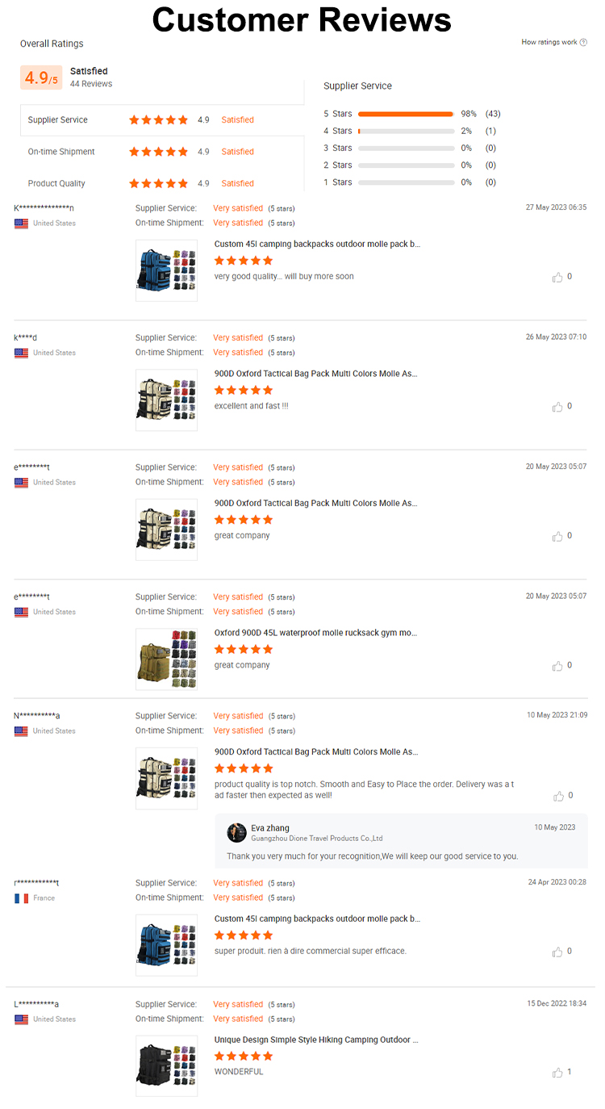Screen dimensions: 605x1109
Task: Open the 'Unique Design Simple Style Hiking' product link
Action: point(316,1040)
